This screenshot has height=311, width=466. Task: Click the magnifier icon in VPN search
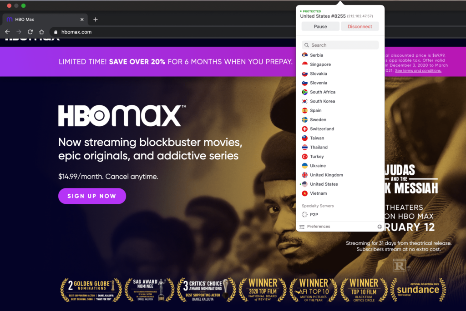click(306, 45)
